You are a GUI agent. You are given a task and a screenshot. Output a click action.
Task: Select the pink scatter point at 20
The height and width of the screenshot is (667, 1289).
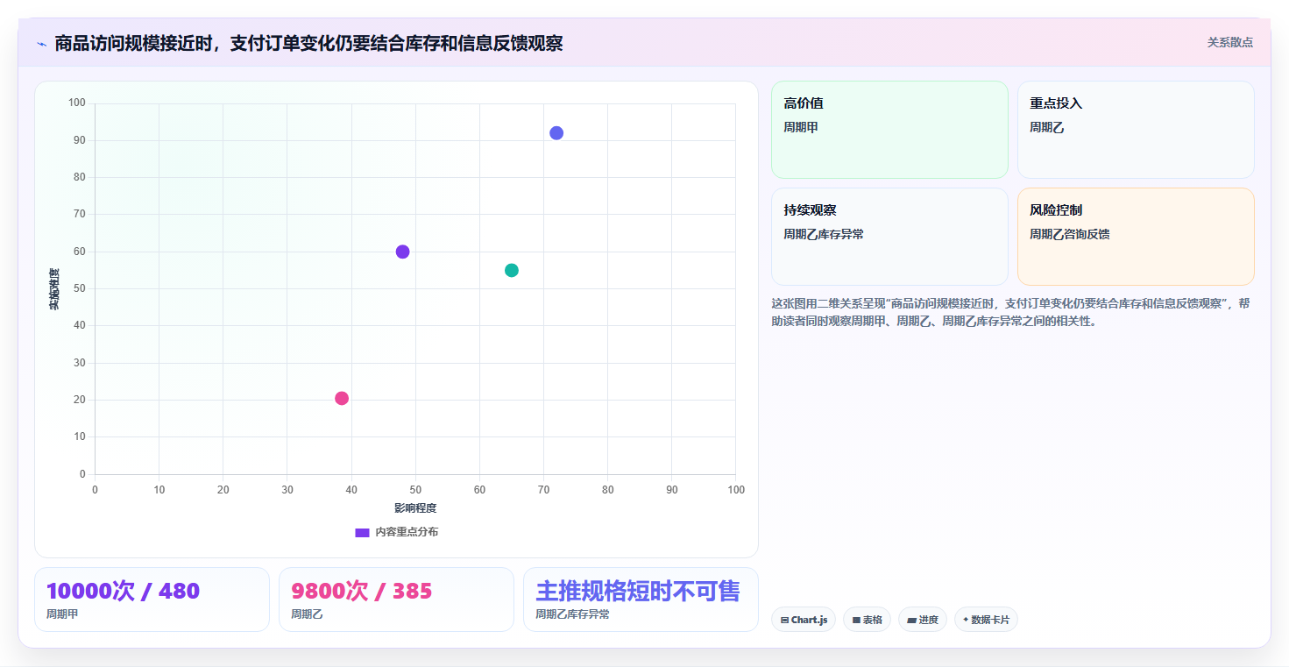point(342,398)
